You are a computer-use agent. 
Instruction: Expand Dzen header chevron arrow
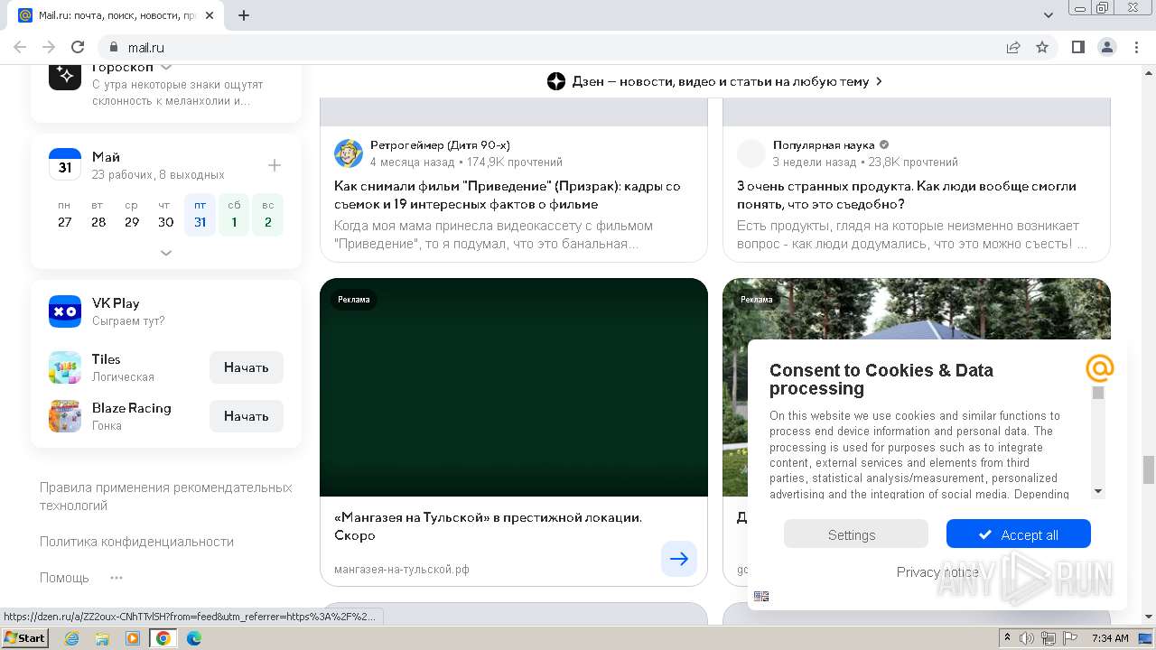[879, 81]
